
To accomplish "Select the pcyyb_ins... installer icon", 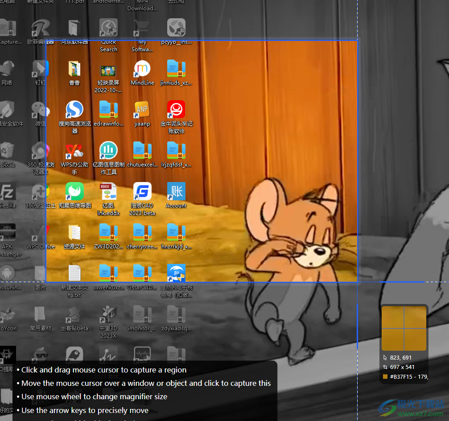I will click(x=176, y=28).
